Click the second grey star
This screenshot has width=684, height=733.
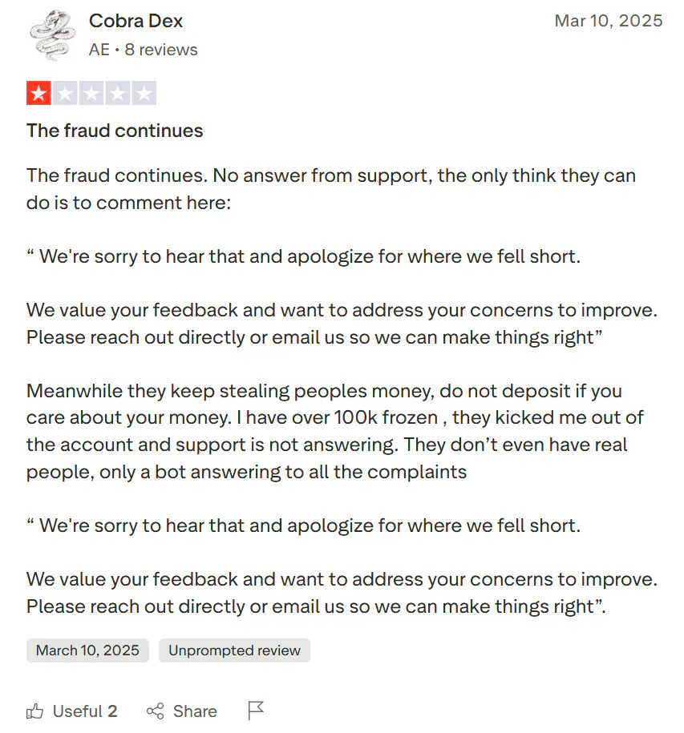(65, 93)
